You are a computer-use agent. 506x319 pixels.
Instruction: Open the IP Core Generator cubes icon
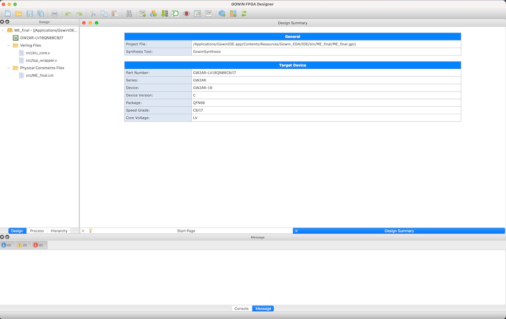click(x=153, y=14)
